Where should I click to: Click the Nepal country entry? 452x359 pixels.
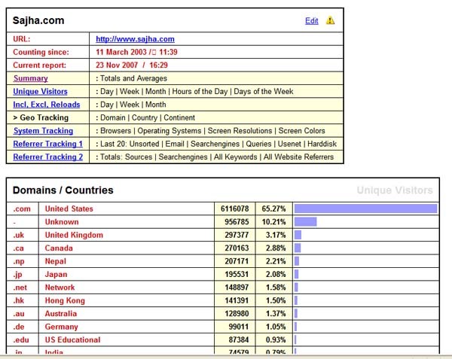point(57,261)
